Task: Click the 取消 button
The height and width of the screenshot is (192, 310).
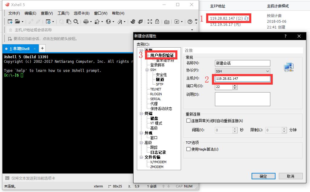Action: click(290, 176)
